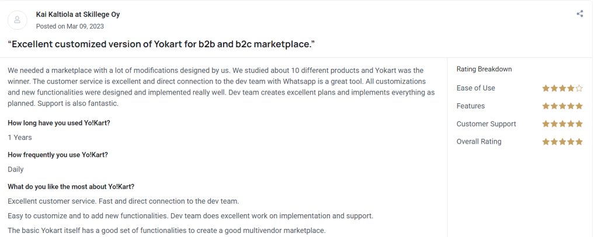Click reviewer name Kai Kaltiola at Skillege Oy

pyautogui.click(x=78, y=14)
